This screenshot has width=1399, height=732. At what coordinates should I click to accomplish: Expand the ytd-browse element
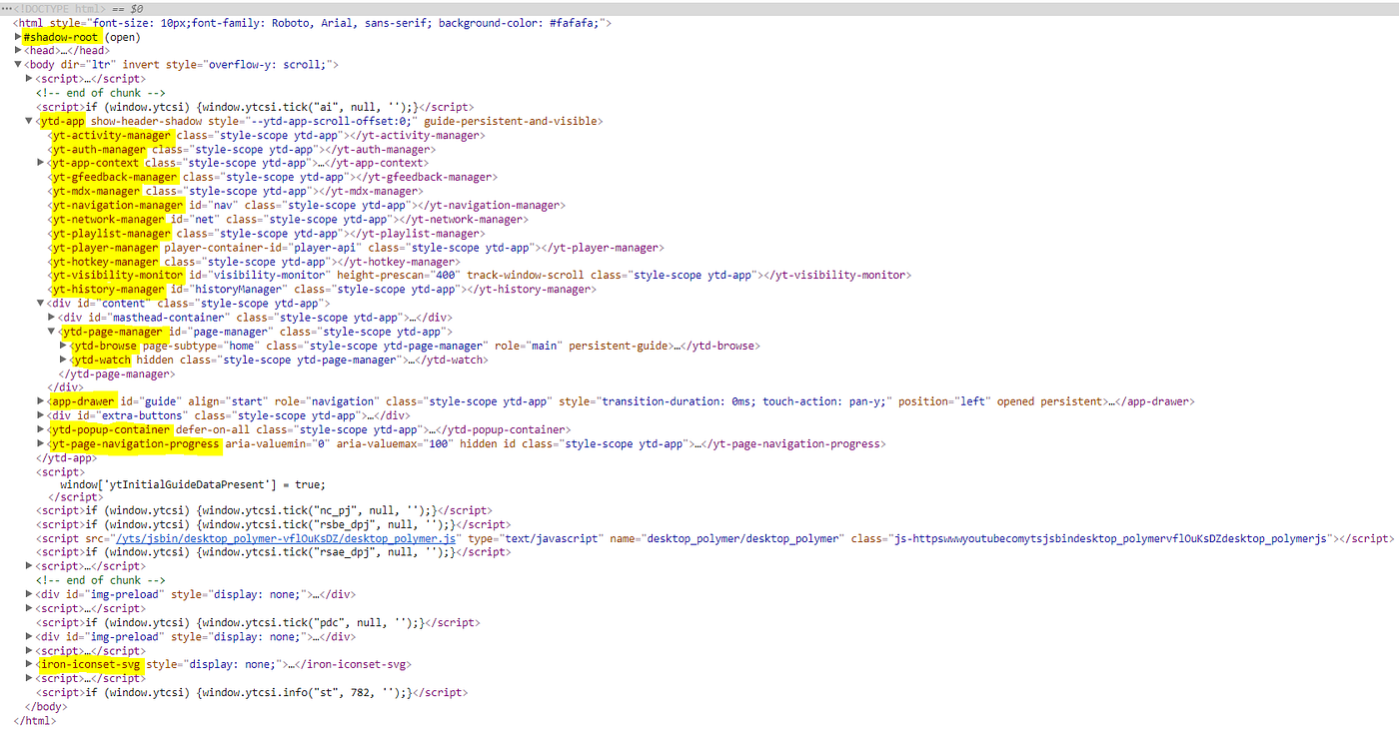(61, 345)
